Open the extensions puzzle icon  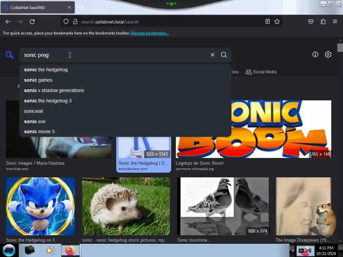(323, 21)
